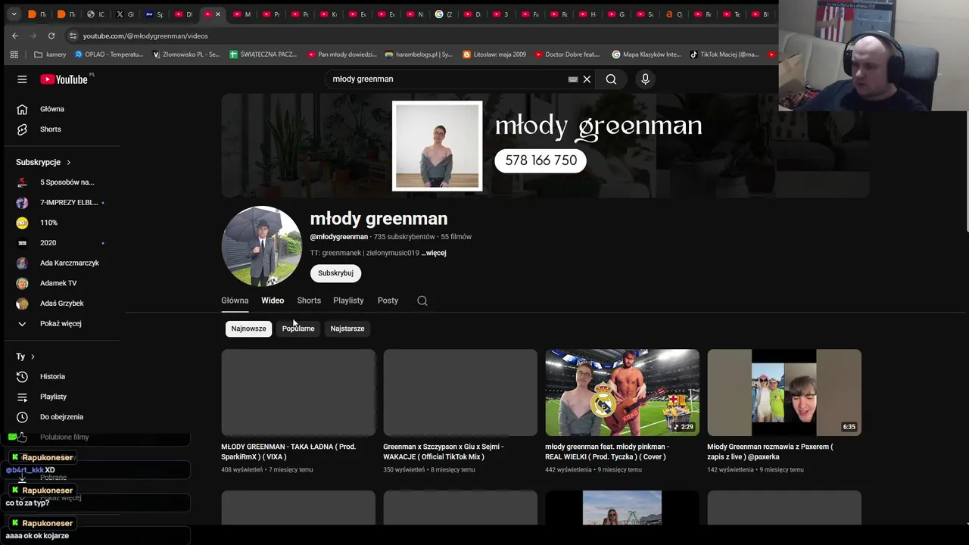Click the channel avatar with umbrella
This screenshot has width=969, height=545.
tap(261, 246)
